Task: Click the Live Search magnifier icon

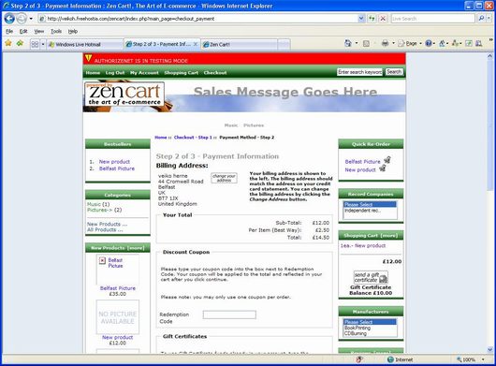Action: click(x=481, y=19)
